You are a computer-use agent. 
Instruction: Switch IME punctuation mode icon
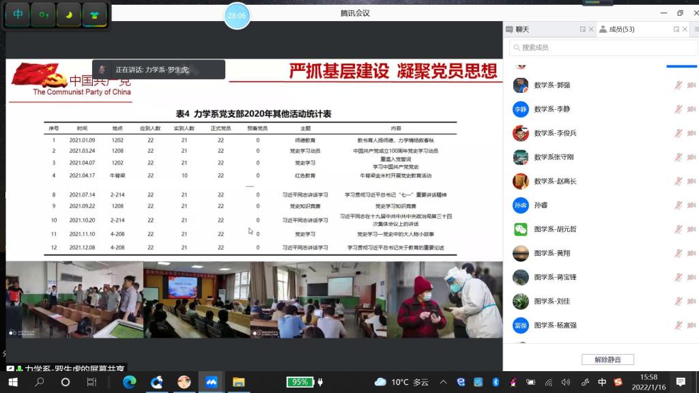pyautogui.click(x=43, y=14)
